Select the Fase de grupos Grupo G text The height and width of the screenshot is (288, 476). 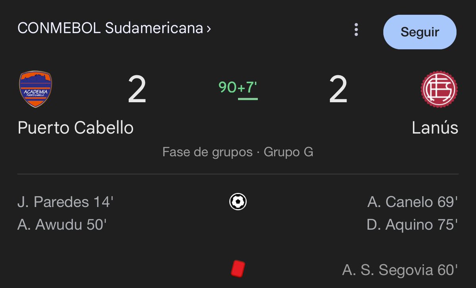pos(238,152)
